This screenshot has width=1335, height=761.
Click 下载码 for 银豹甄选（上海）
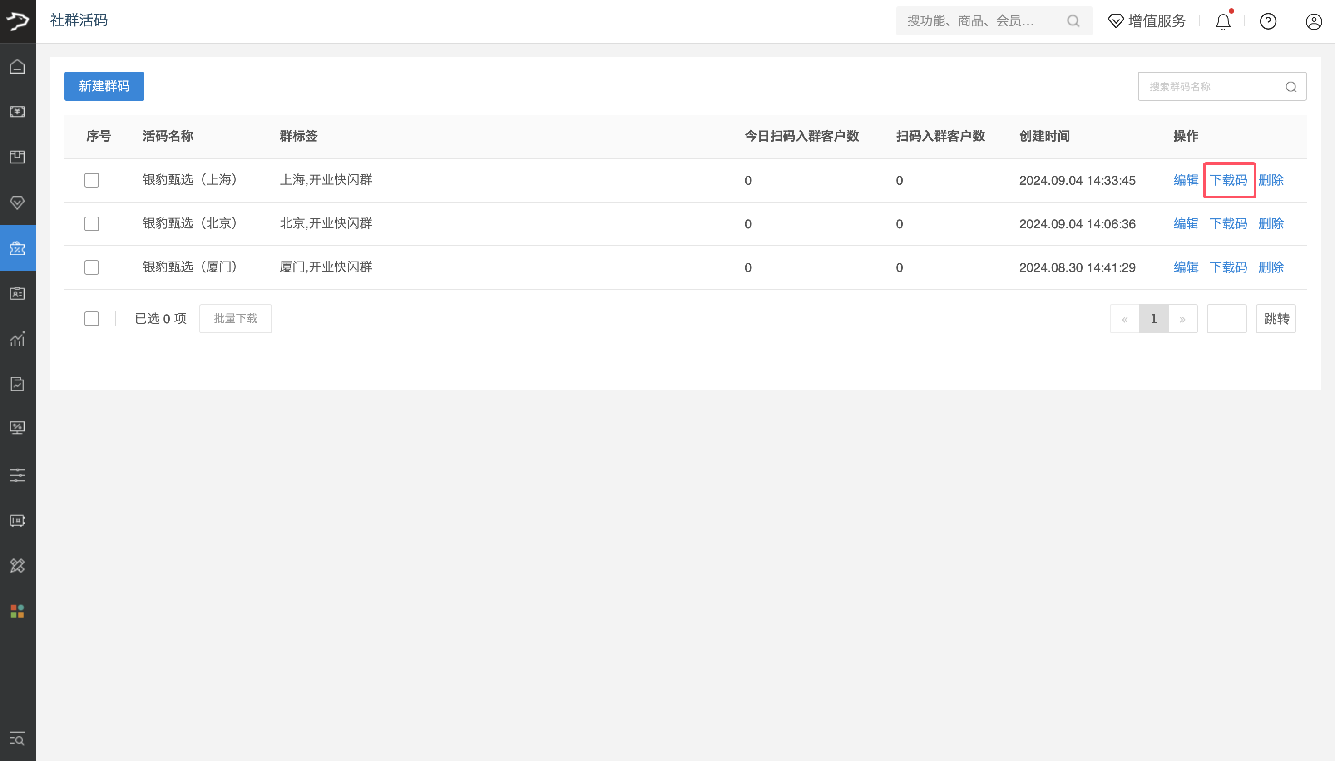point(1228,180)
